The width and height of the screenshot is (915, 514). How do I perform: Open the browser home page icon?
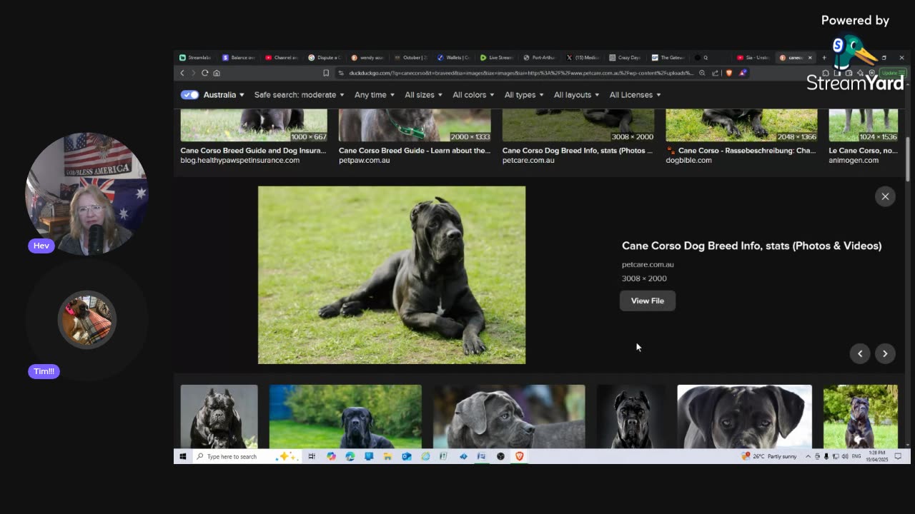point(217,73)
